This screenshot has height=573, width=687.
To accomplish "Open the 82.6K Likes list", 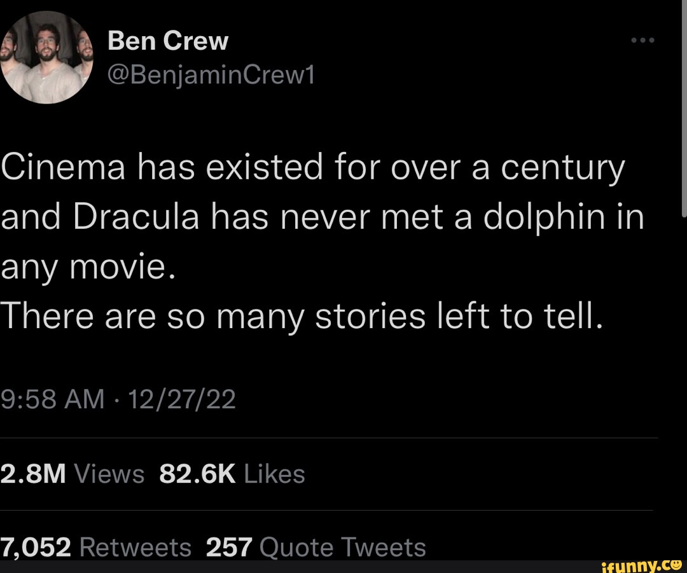I will click(x=198, y=473).
